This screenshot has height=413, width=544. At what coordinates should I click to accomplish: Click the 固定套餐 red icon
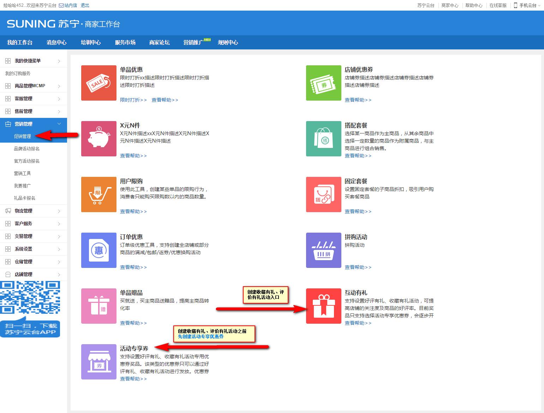point(324,194)
